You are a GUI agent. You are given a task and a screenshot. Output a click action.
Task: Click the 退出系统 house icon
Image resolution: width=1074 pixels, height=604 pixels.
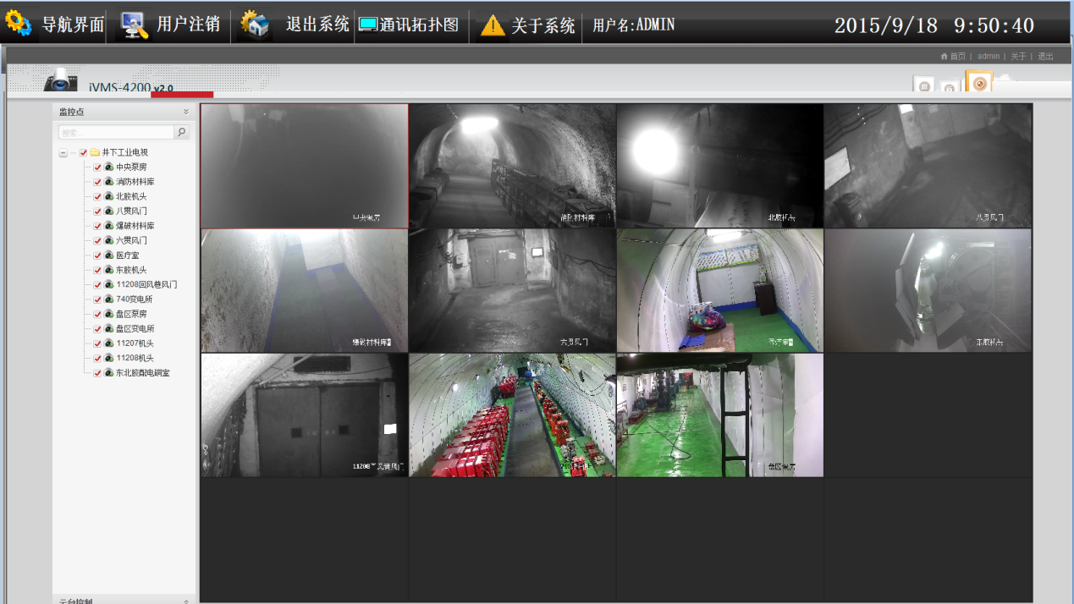point(255,25)
